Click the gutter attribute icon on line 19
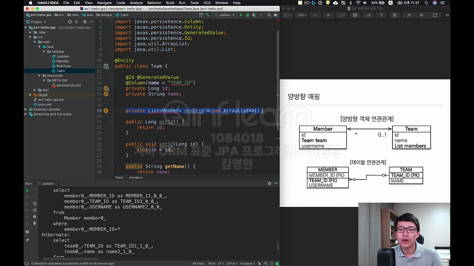This screenshot has width=474, height=266. (106, 111)
